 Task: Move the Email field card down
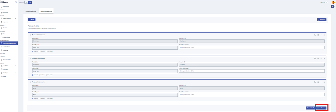[x=324, y=82]
